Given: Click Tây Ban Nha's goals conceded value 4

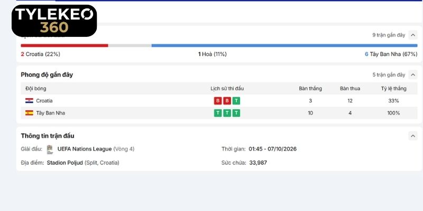Looking at the screenshot, I should point(350,113).
